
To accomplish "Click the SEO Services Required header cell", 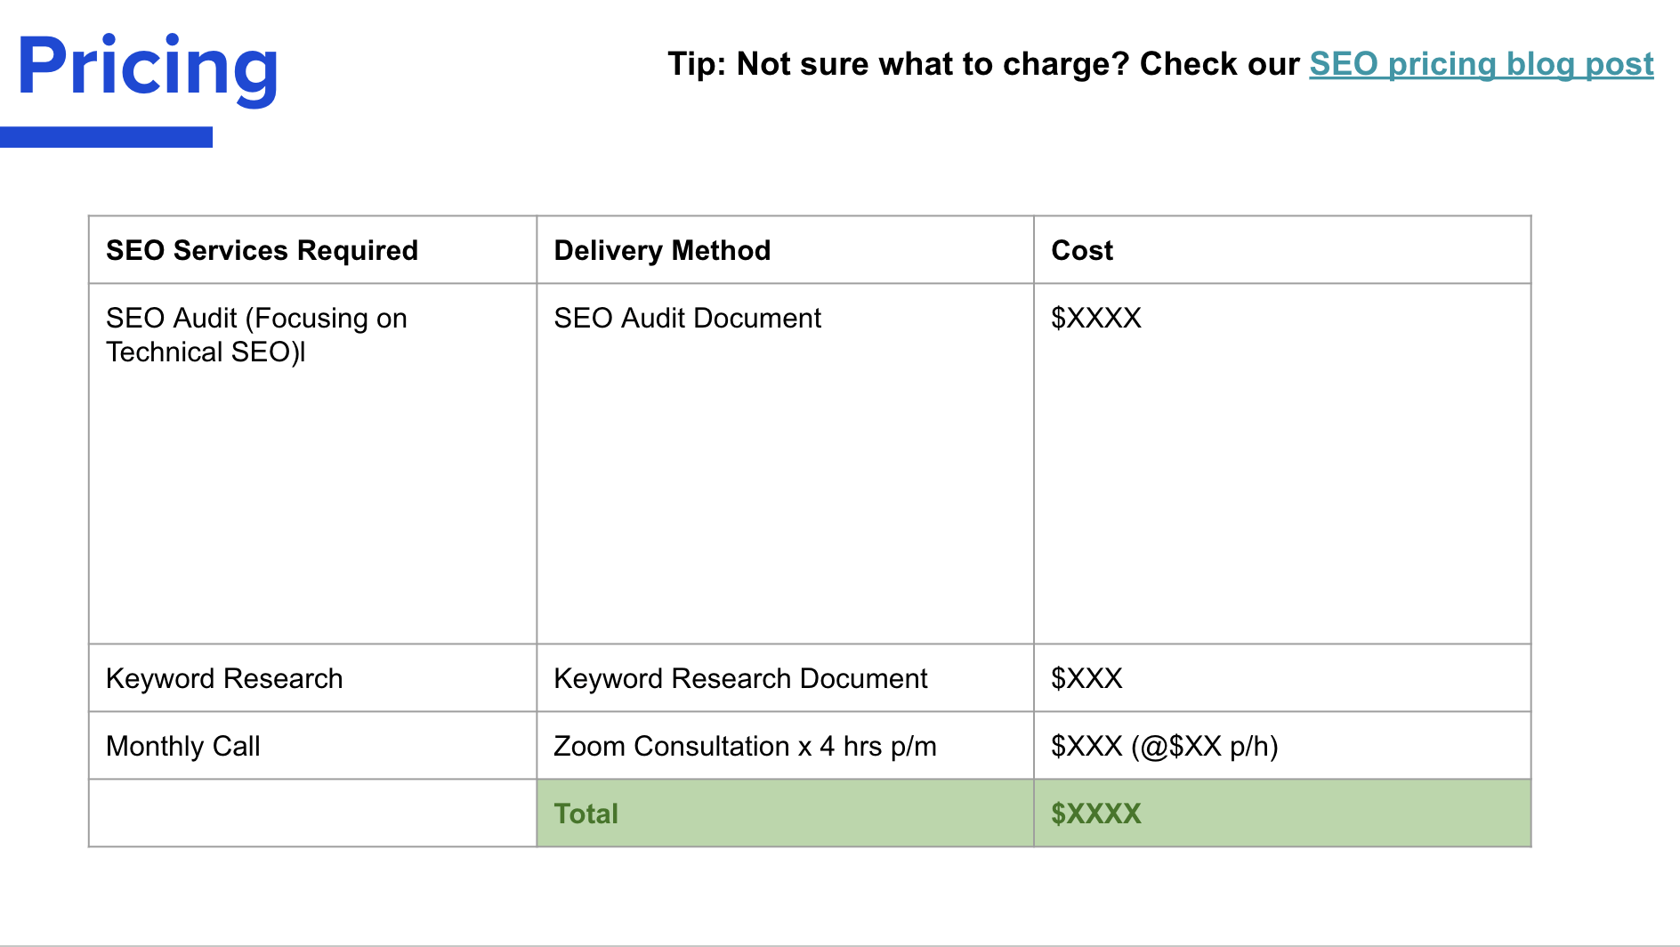I will click(262, 250).
